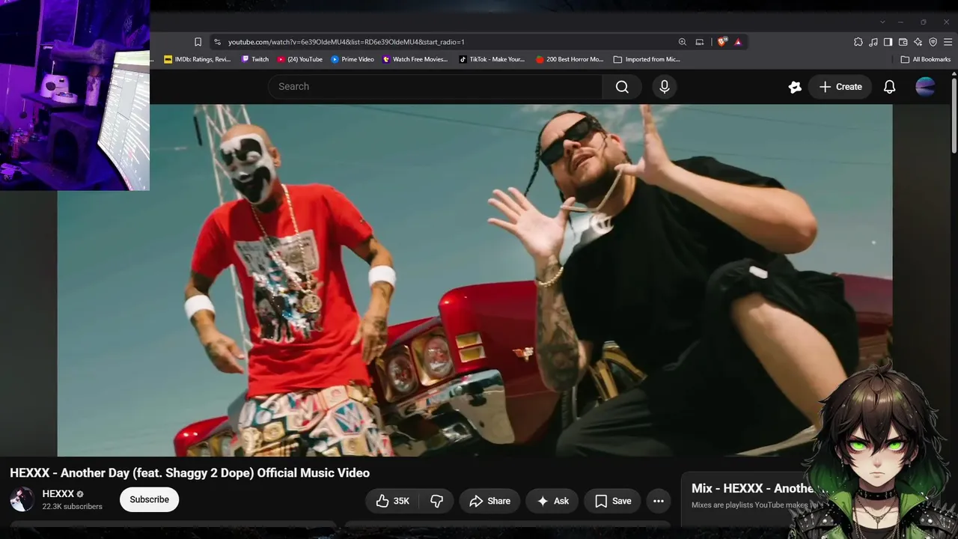
Task: Open the browser hamburger menu
Action: tap(948, 42)
